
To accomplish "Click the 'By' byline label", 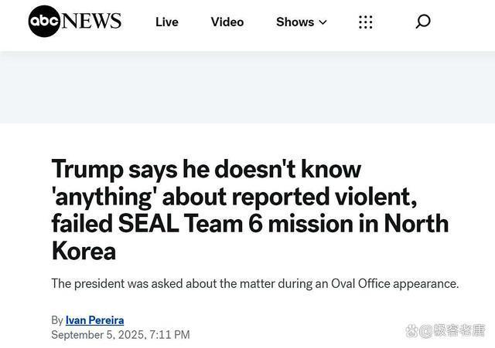I will coord(57,319).
